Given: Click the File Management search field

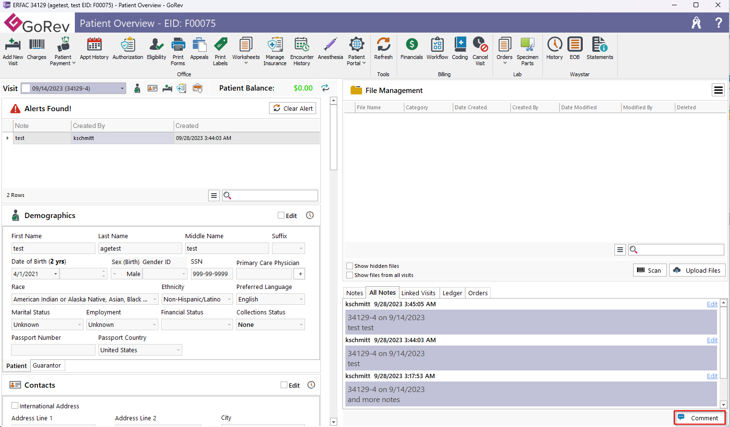Looking at the screenshot, I should [x=676, y=250].
